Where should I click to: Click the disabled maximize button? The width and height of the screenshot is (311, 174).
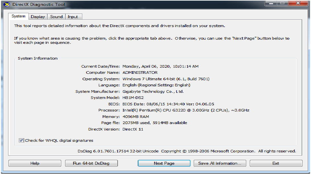point(282,3)
